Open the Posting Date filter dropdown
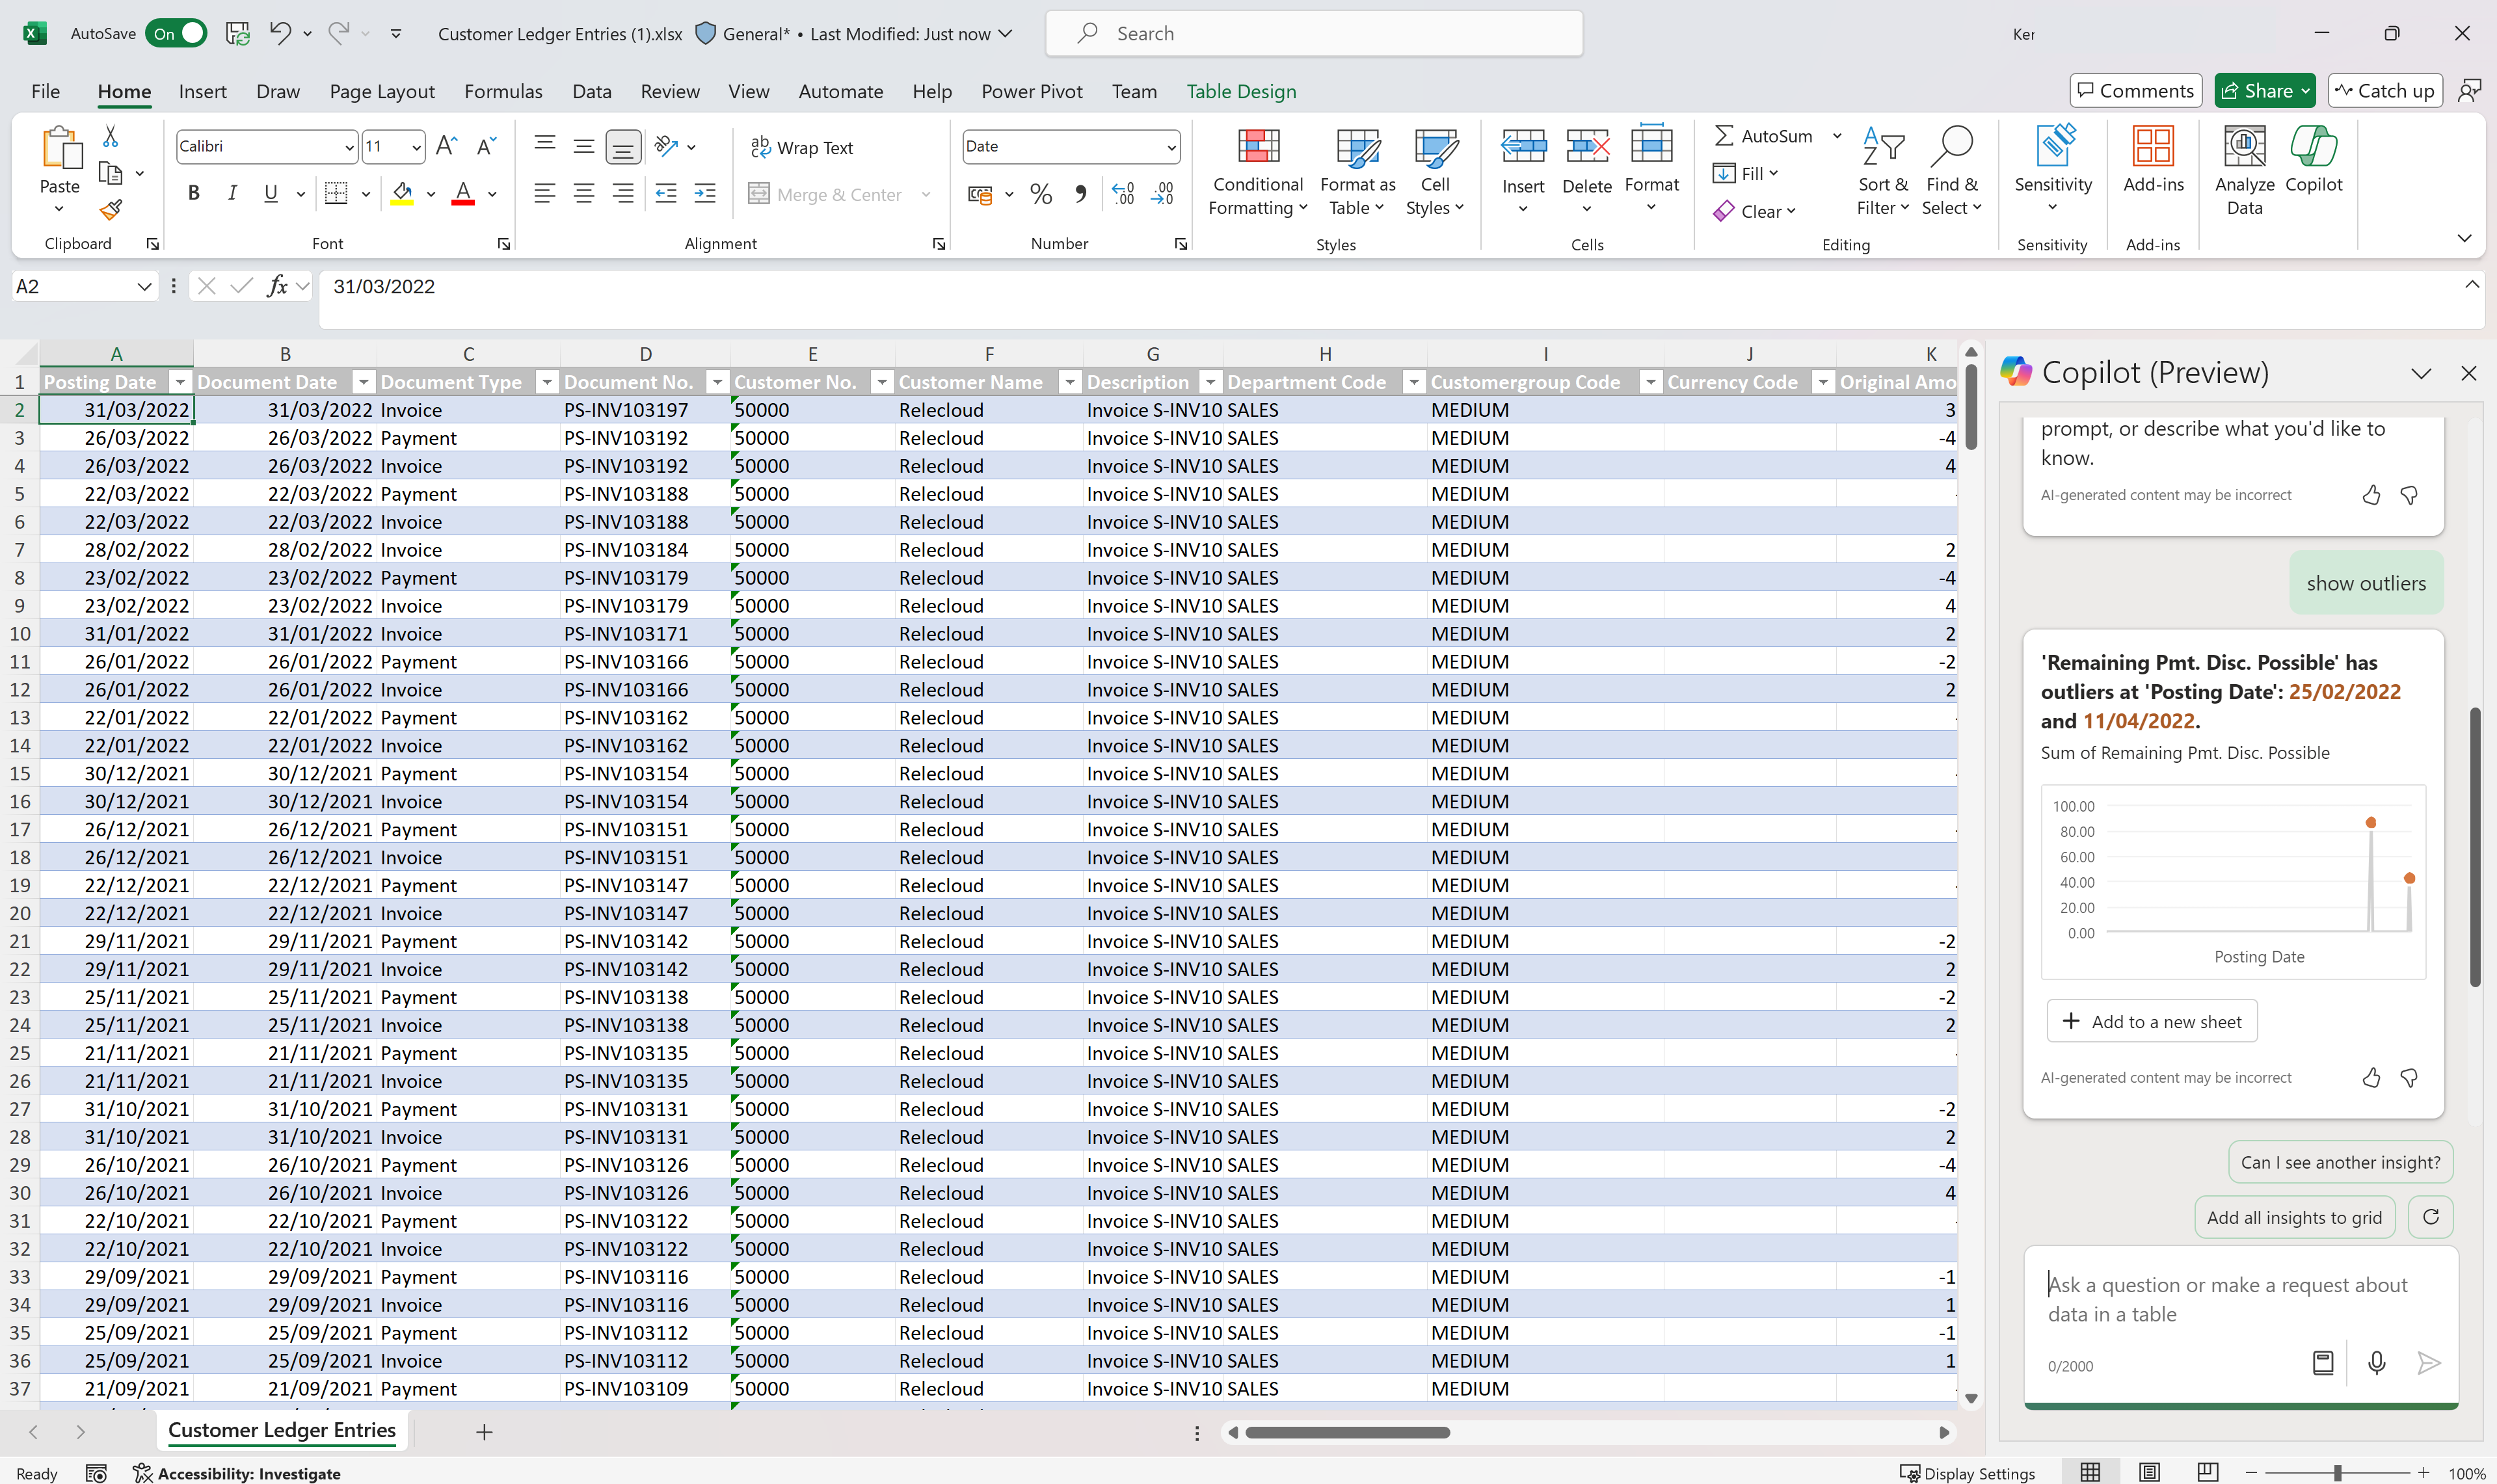This screenshot has width=2497, height=1484. (180, 382)
